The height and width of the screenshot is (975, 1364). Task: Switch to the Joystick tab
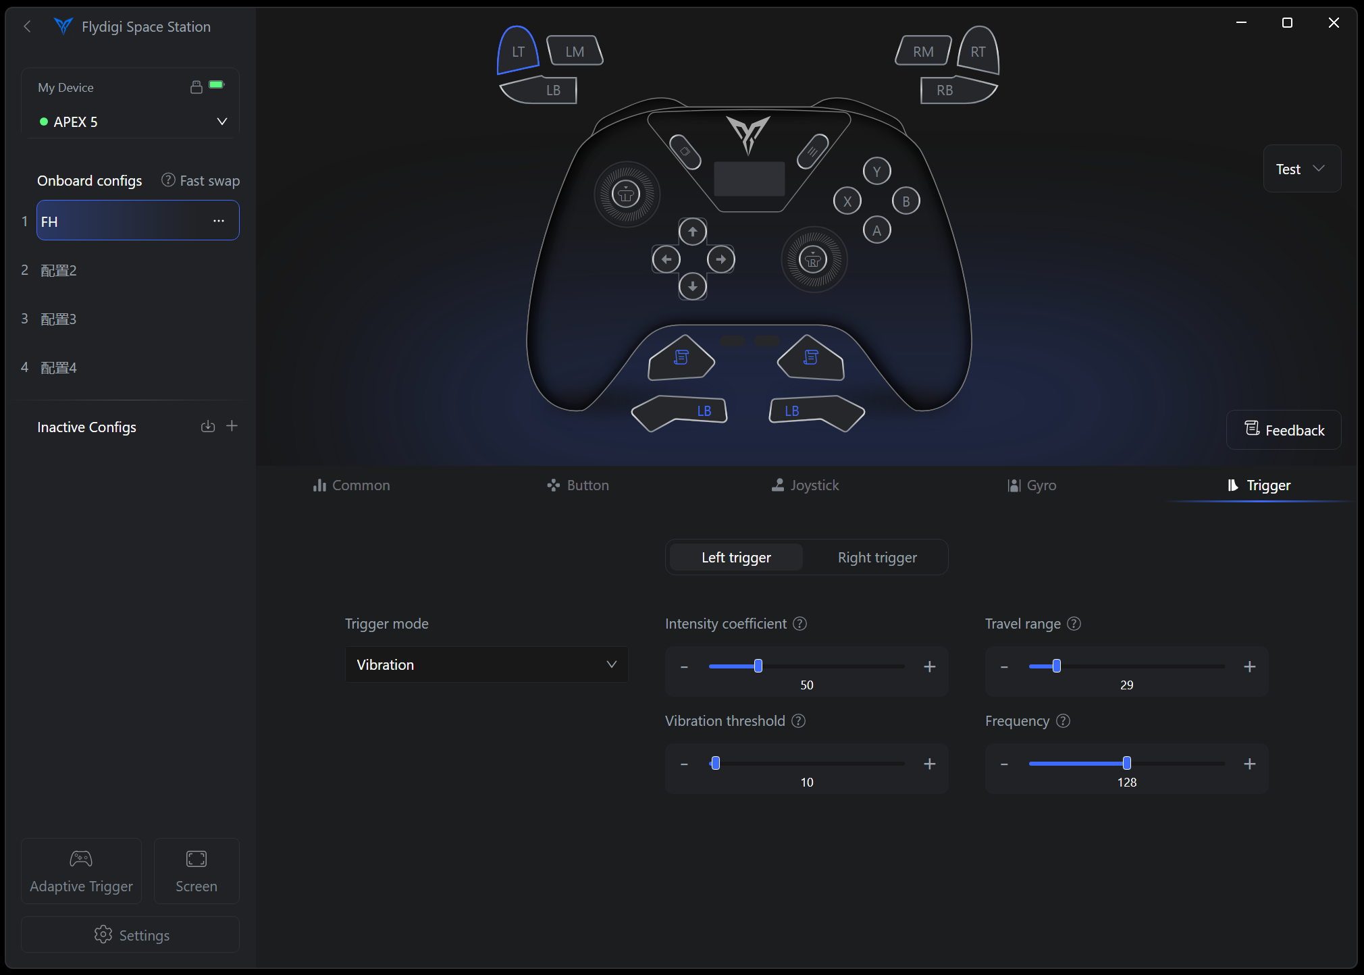point(806,485)
